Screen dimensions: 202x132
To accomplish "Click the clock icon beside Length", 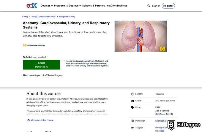I will [x=132, y=94].
